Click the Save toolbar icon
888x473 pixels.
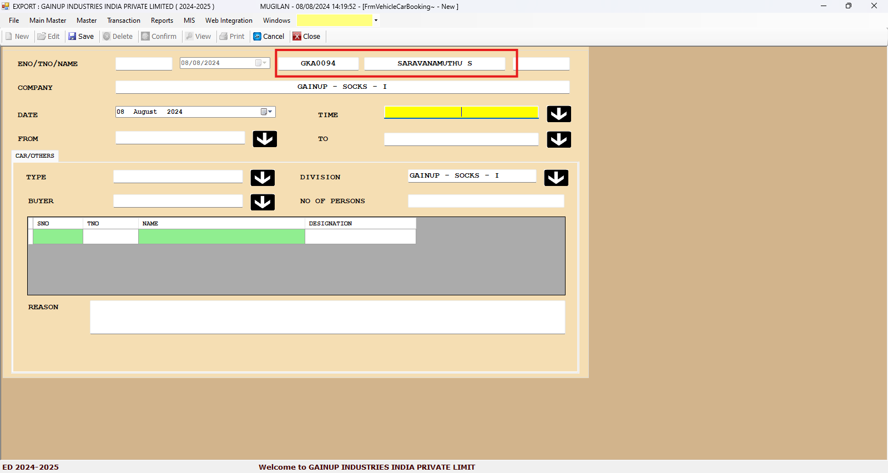click(72, 37)
